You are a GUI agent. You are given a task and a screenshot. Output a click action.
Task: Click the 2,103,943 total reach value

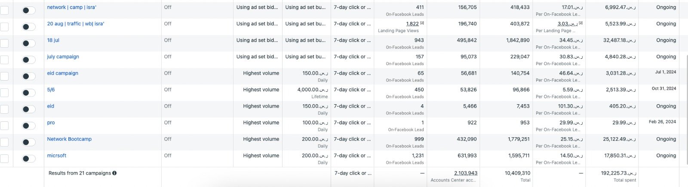coord(465,173)
